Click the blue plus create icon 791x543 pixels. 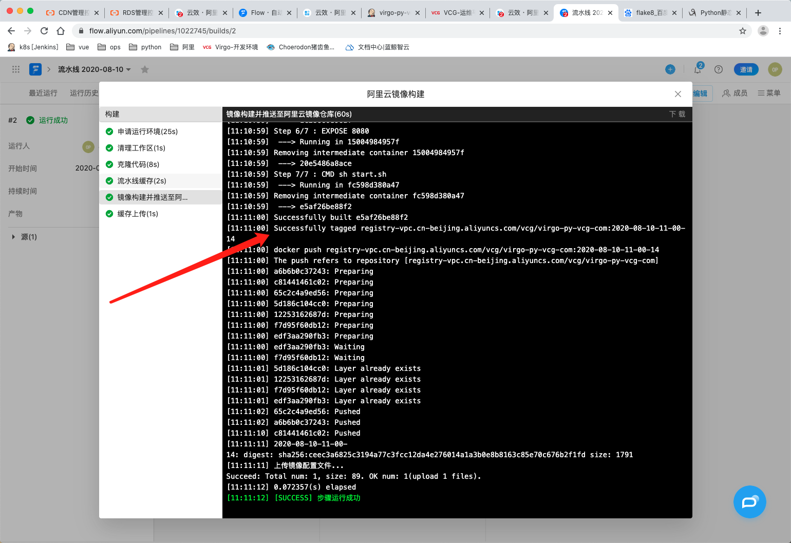(670, 69)
